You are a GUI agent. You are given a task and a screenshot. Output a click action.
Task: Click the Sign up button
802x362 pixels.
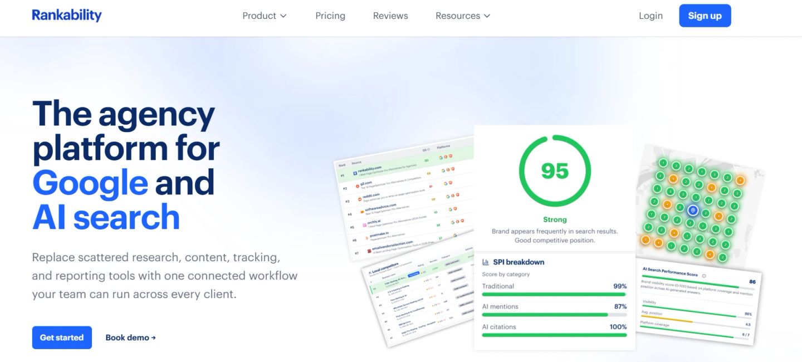coord(705,16)
